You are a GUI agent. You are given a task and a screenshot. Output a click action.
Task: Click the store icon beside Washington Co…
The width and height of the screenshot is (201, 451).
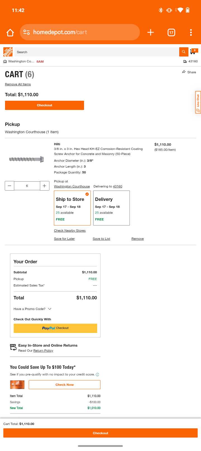point(5,62)
